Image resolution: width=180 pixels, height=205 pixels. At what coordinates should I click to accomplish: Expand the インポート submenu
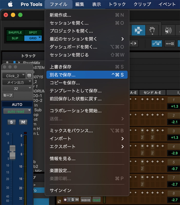pyautogui.click(x=87, y=139)
